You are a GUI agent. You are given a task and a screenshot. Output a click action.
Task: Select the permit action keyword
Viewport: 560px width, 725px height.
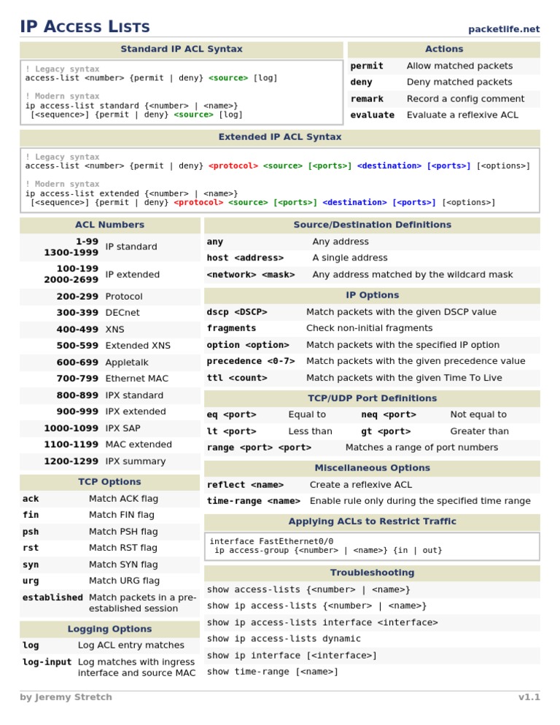[367, 66]
